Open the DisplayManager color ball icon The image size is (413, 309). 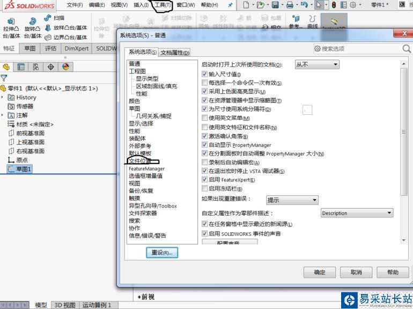point(65,67)
